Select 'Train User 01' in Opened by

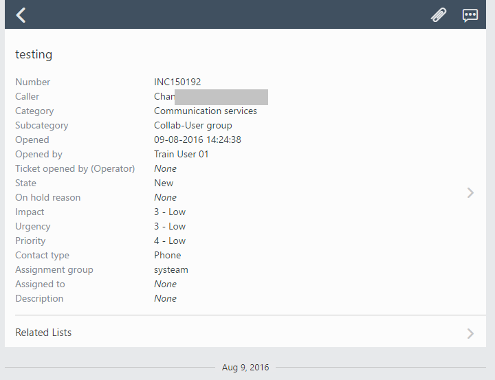coord(181,154)
